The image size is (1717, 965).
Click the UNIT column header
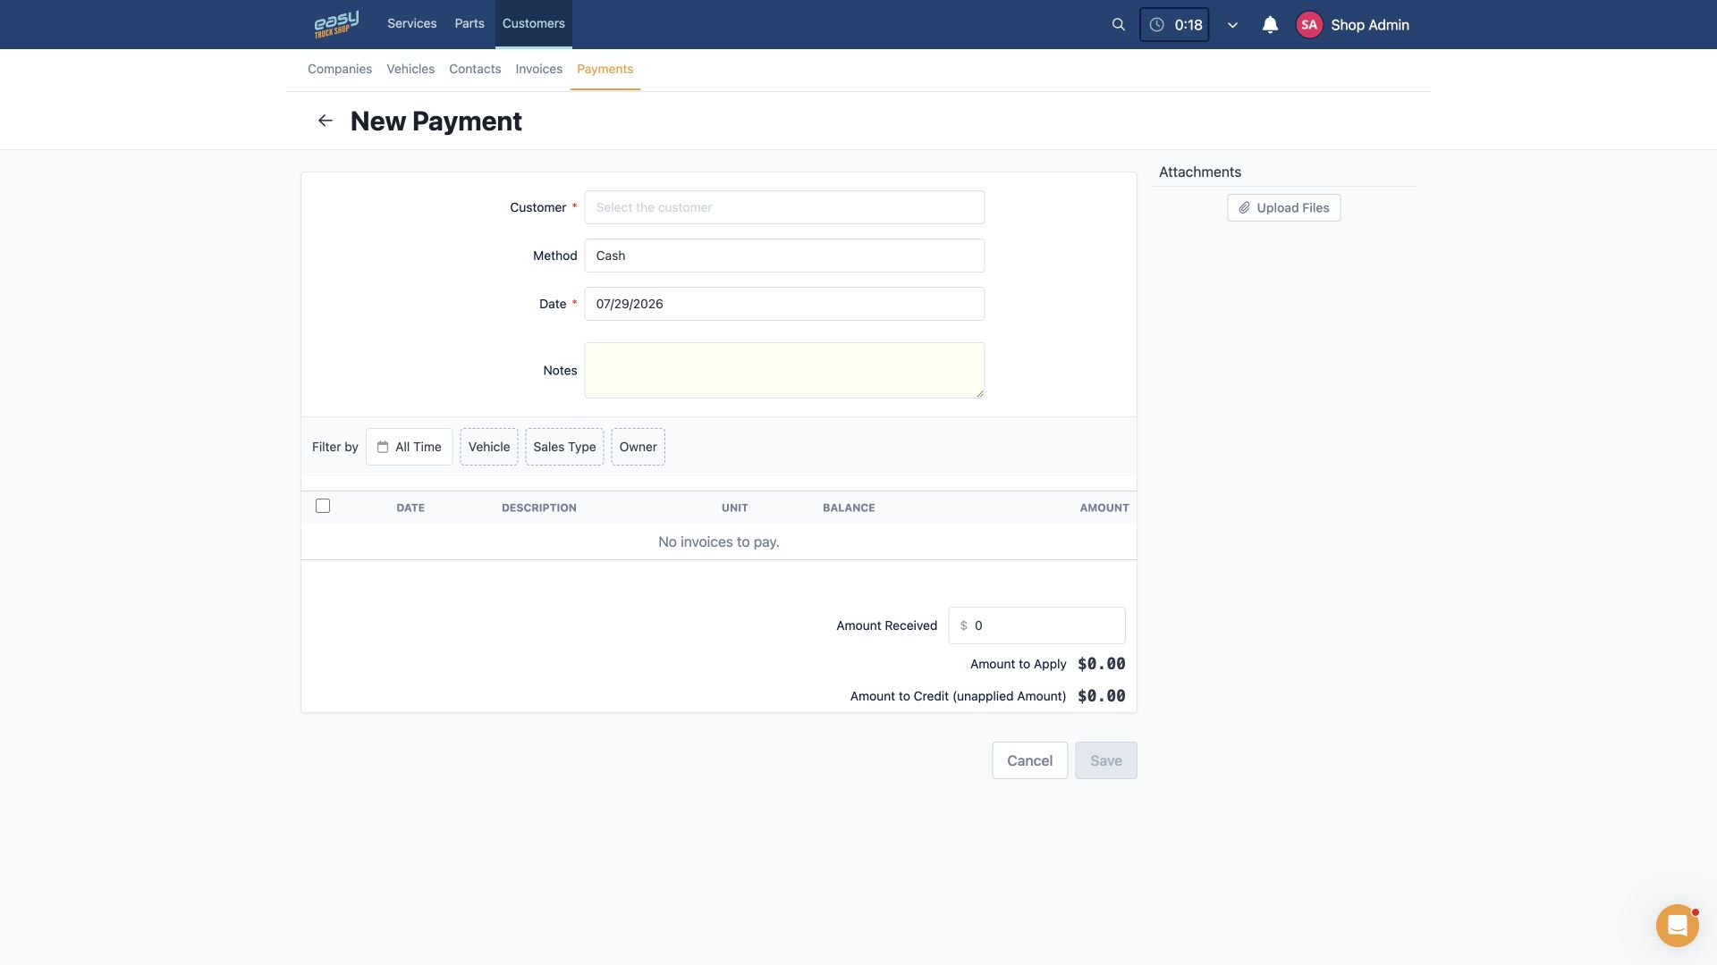pos(734,508)
